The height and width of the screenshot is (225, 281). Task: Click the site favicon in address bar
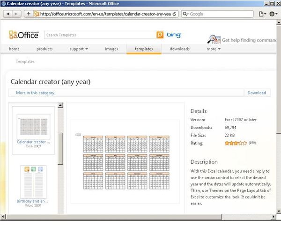tap(37, 14)
